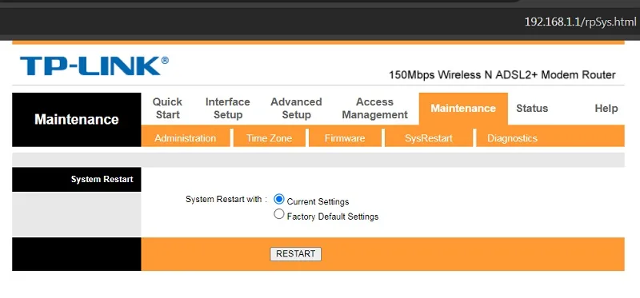Image resolution: width=640 pixels, height=298 pixels.
Task: Select Factory Default Settings radio button
Action: [279, 214]
